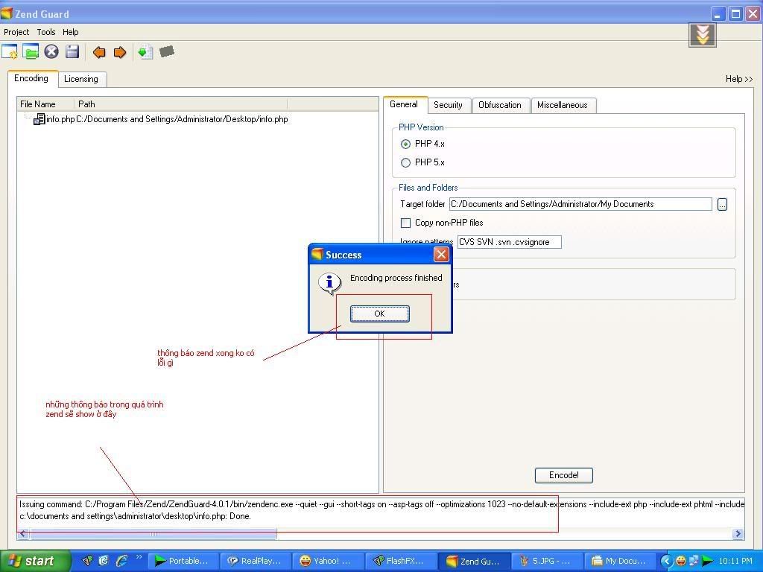Open the Project menu
Viewport: 763px width, 572px height.
click(x=16, y=32)
